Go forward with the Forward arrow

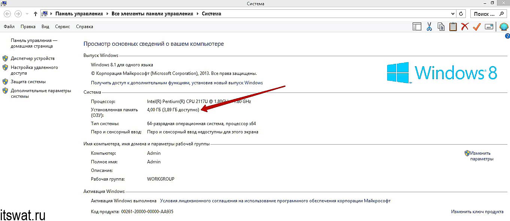pos(18,14)
